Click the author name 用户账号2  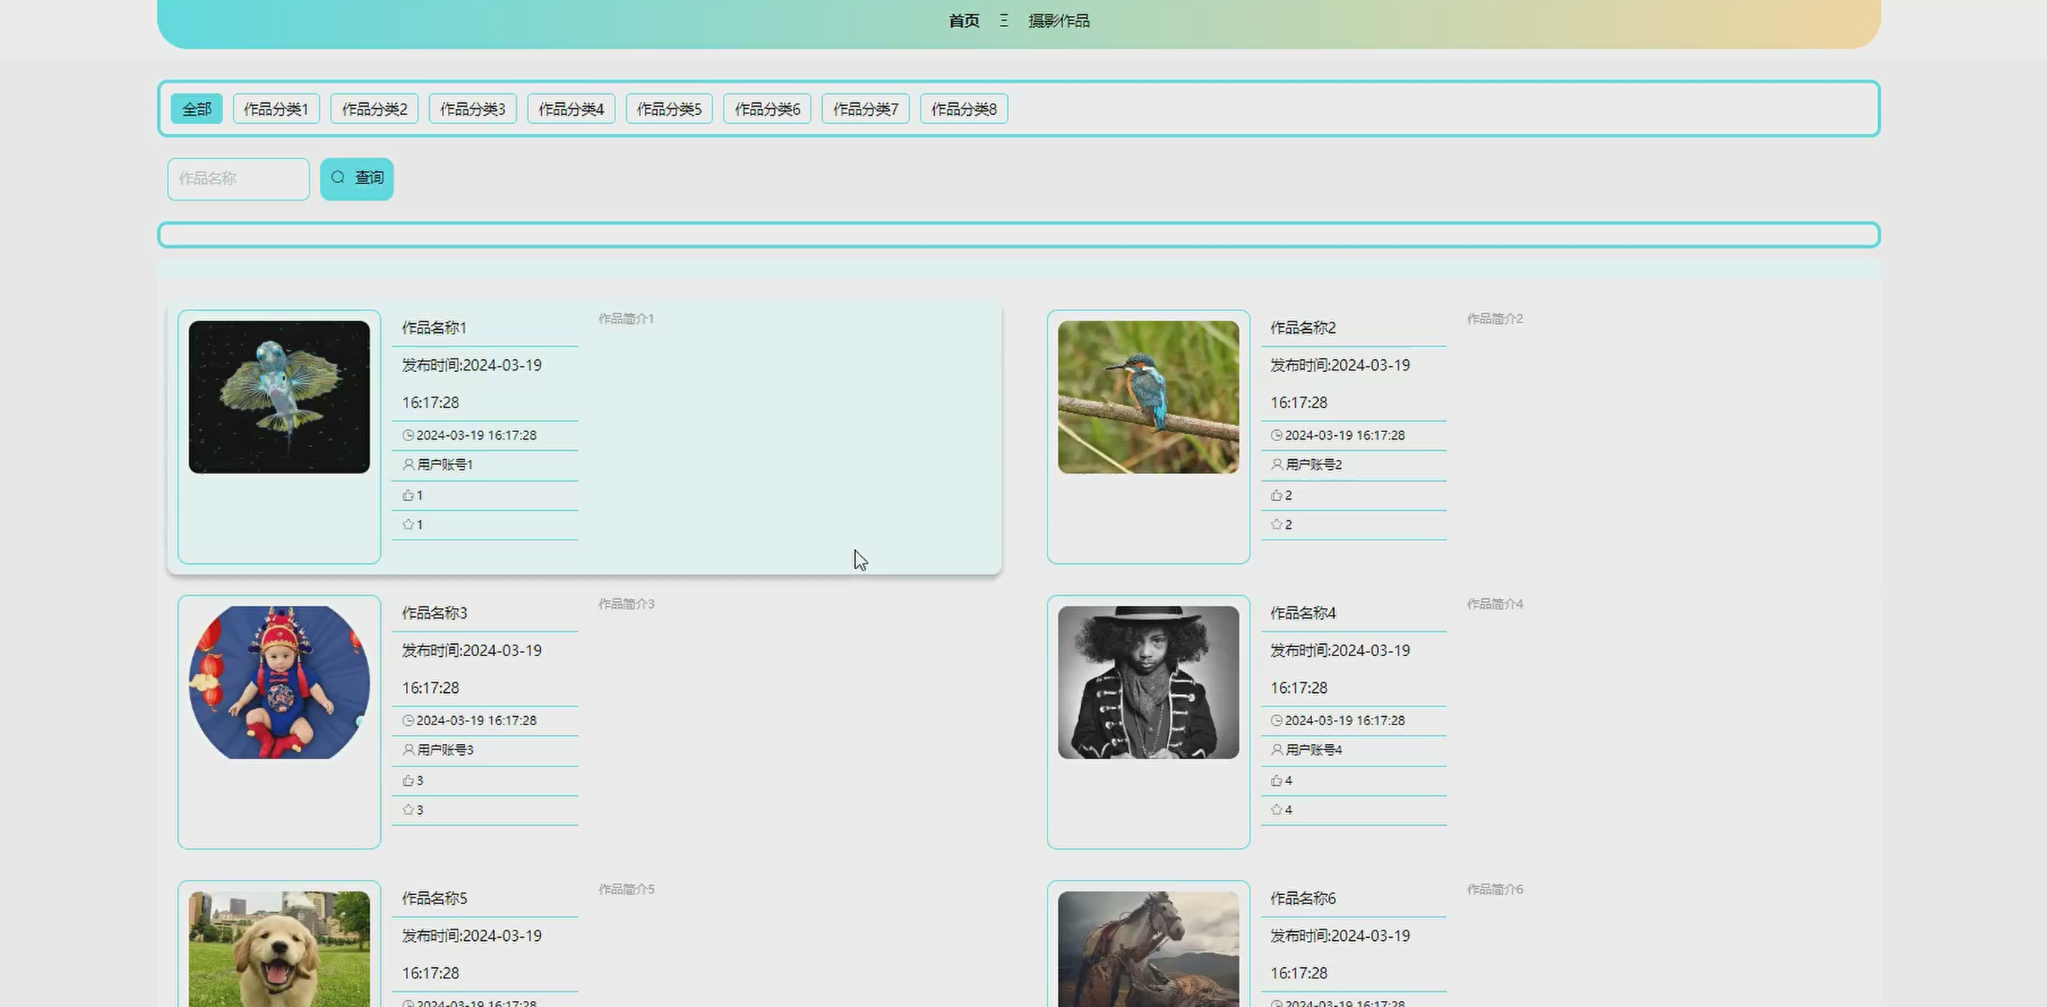tap(1314, 465)
